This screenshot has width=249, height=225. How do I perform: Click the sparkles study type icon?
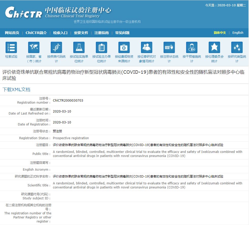click(x=237, y=47)
